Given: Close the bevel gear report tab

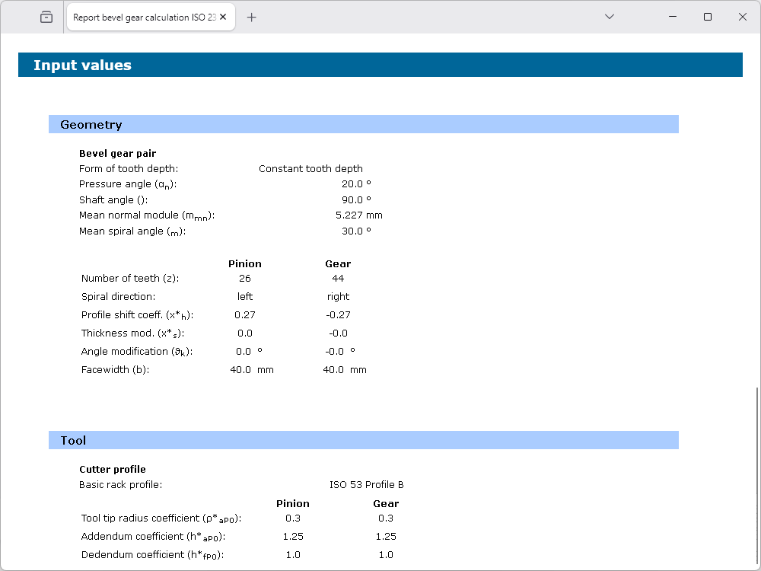Looking at the screenshot, I should point(224,17).
